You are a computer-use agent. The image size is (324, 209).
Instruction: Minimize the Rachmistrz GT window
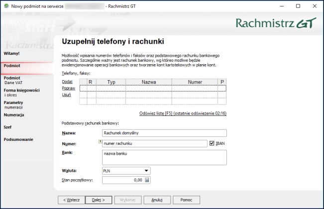282,6
